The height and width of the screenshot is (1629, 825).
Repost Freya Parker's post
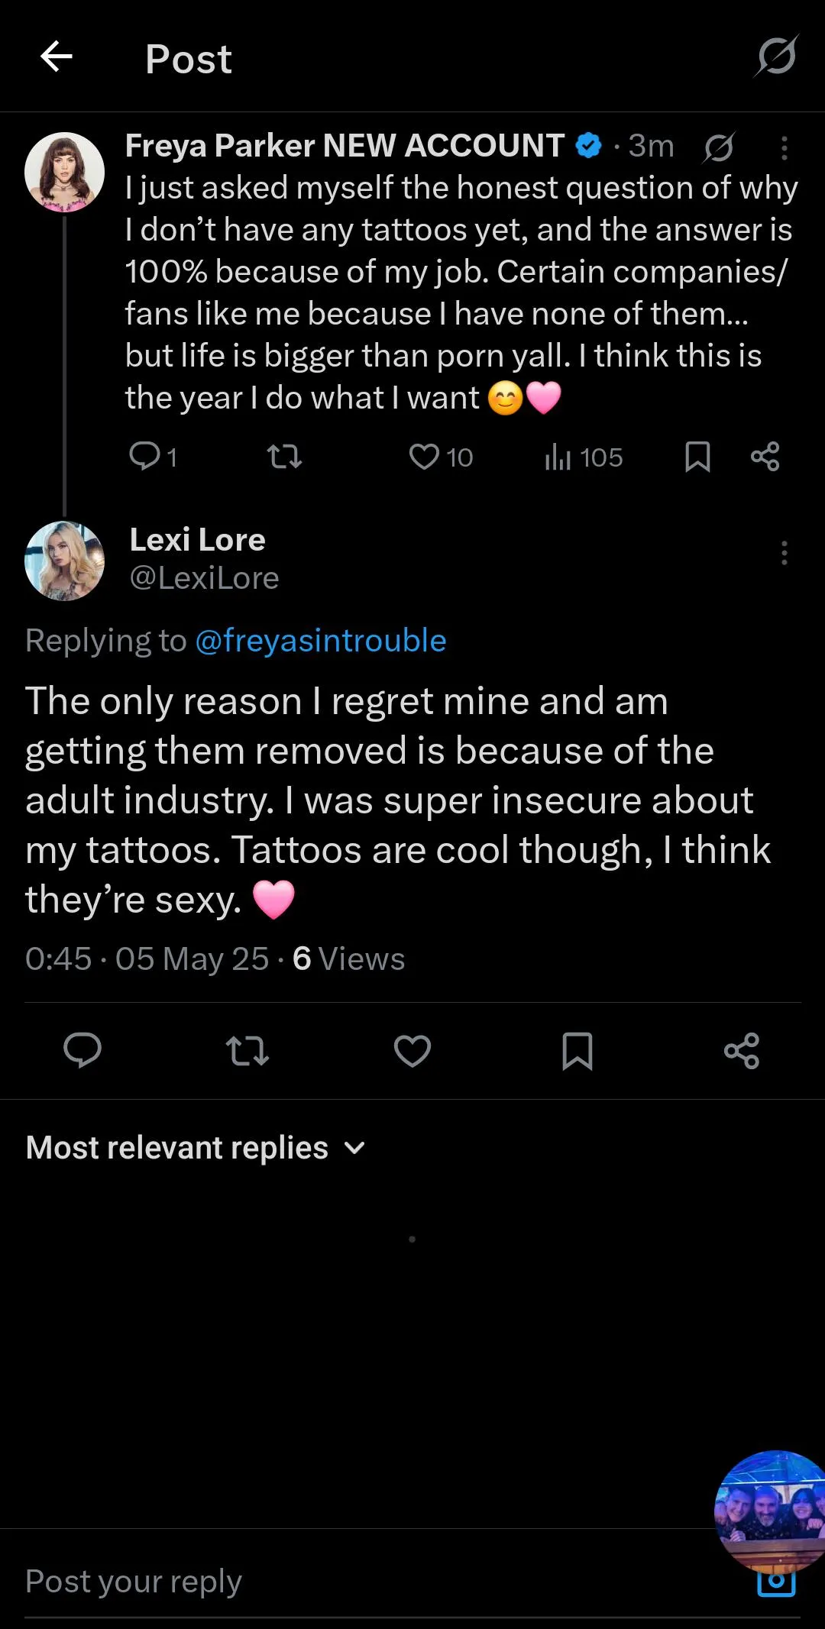[x=284, y=457]
